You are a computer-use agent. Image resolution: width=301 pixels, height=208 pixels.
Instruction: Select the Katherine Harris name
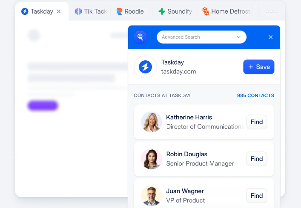pyautogui.click(x=189, y=117)
